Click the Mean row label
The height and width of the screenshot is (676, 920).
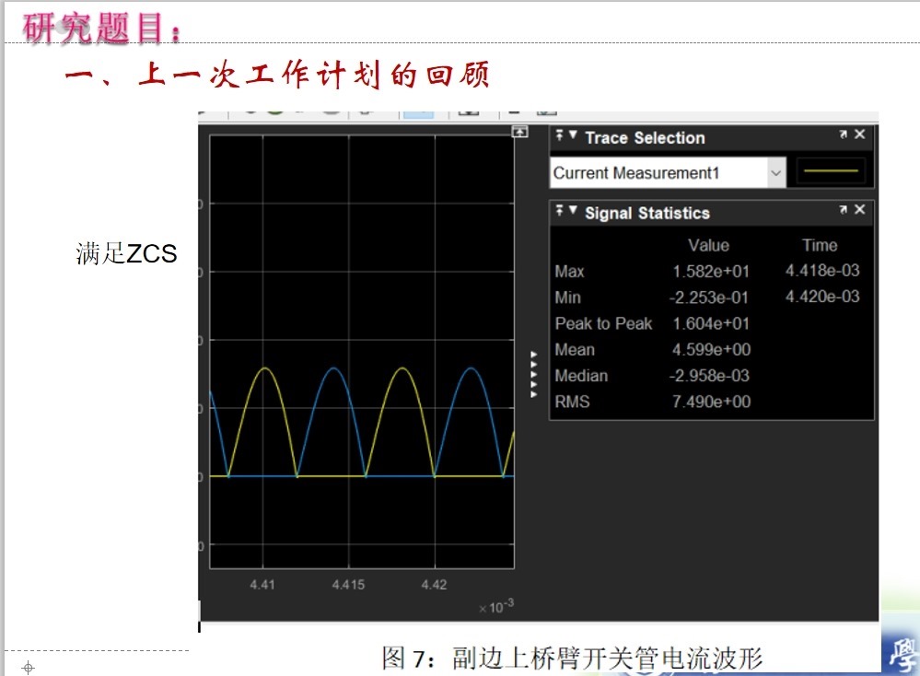click(x=575, y=350)
